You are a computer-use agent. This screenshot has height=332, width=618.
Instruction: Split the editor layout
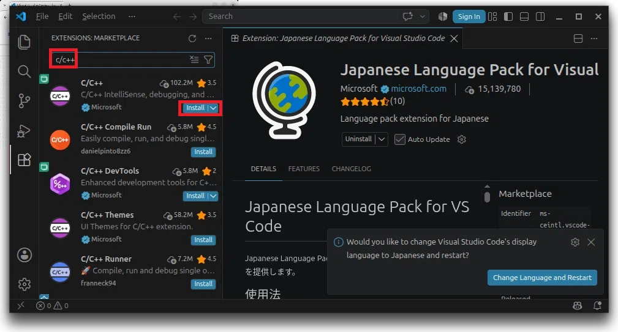pyautogui.click(x=578, y=38)
